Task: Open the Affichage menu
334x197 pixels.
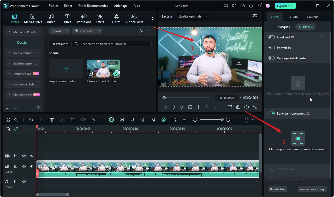Action: tap(121, 6)
